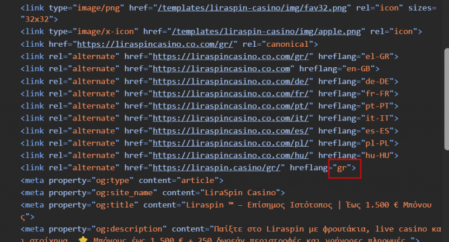Viewport: 449px width, 242px height.
Task: Click the content value "LiraSpin Casino"
Action: tap(240, 193)
